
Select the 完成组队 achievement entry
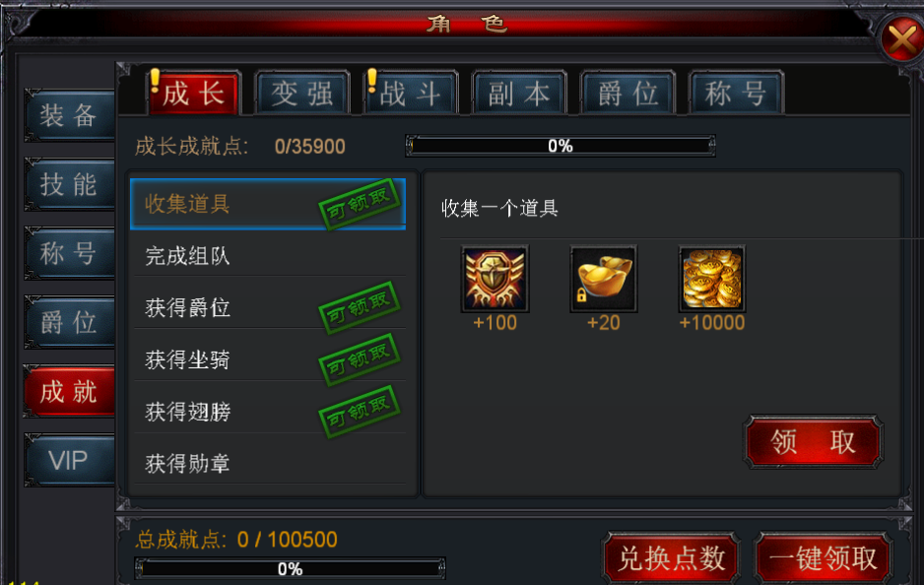tap(269, 256)
